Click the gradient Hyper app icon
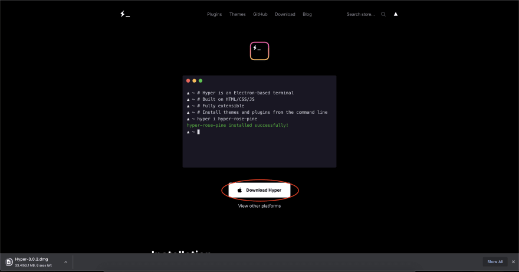The height and width of the screenshot is (272, 519). click(259, 51)
